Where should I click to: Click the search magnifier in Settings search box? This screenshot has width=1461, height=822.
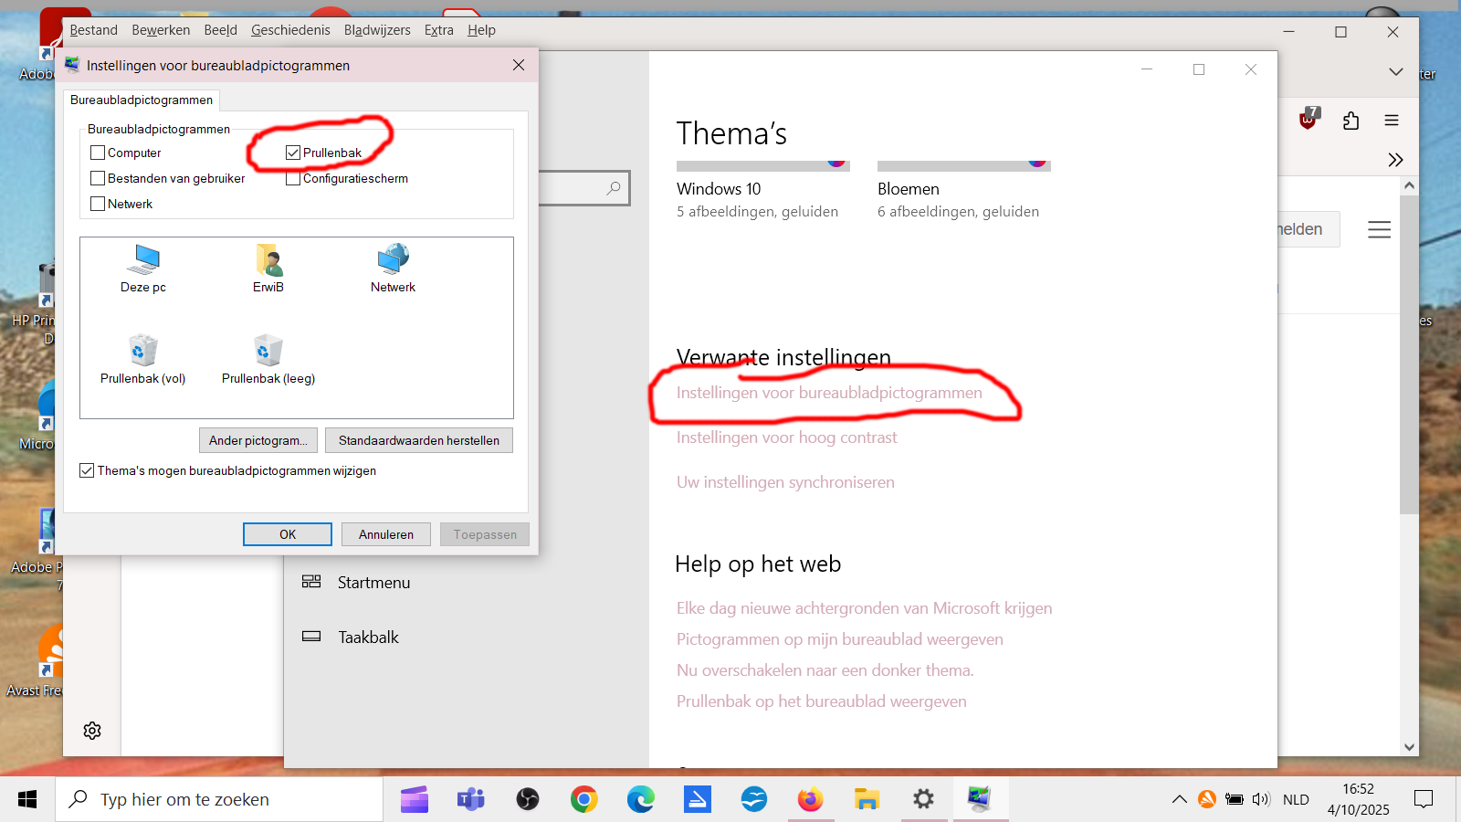tap(614, 188)
